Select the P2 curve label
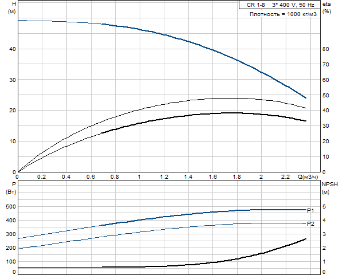 310,223
